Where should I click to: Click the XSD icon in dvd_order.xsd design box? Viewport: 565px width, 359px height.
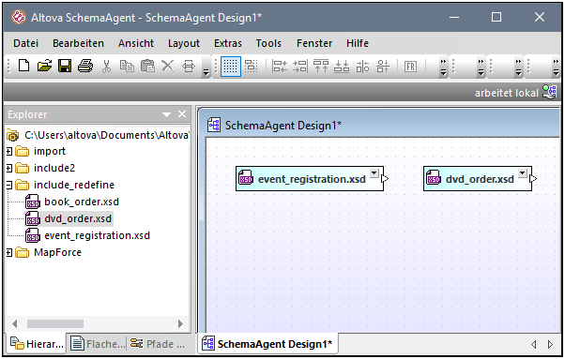(x=434, y=177)
